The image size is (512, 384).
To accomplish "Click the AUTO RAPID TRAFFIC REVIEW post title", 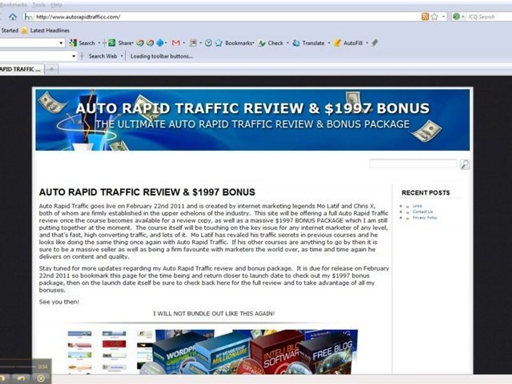I will pos(147,192).
